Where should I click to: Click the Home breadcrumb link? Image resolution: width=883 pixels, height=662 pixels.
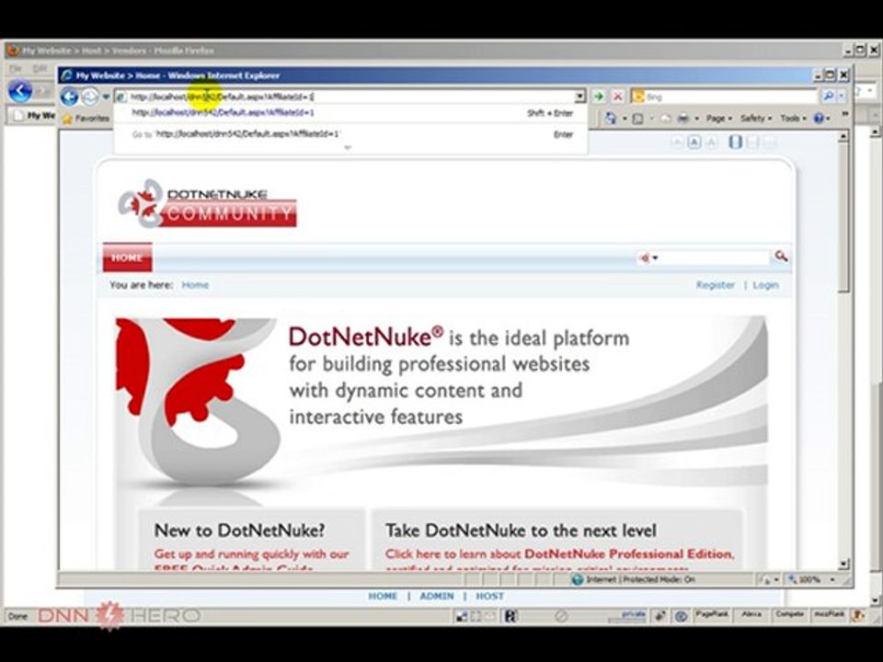(x=195, y=285)
